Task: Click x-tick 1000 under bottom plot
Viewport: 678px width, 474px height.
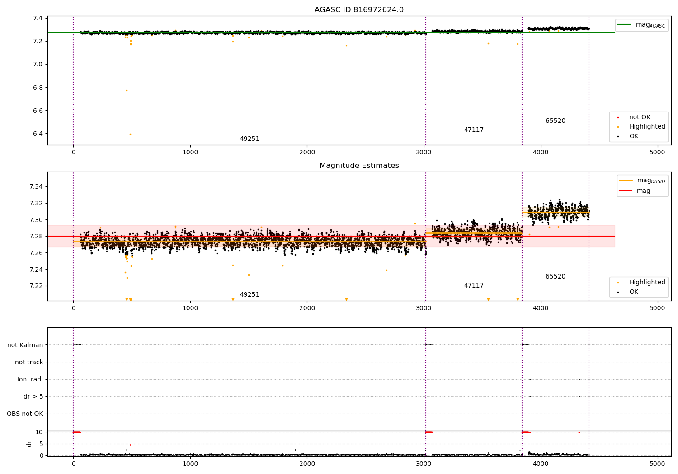Action: [190, 464]
